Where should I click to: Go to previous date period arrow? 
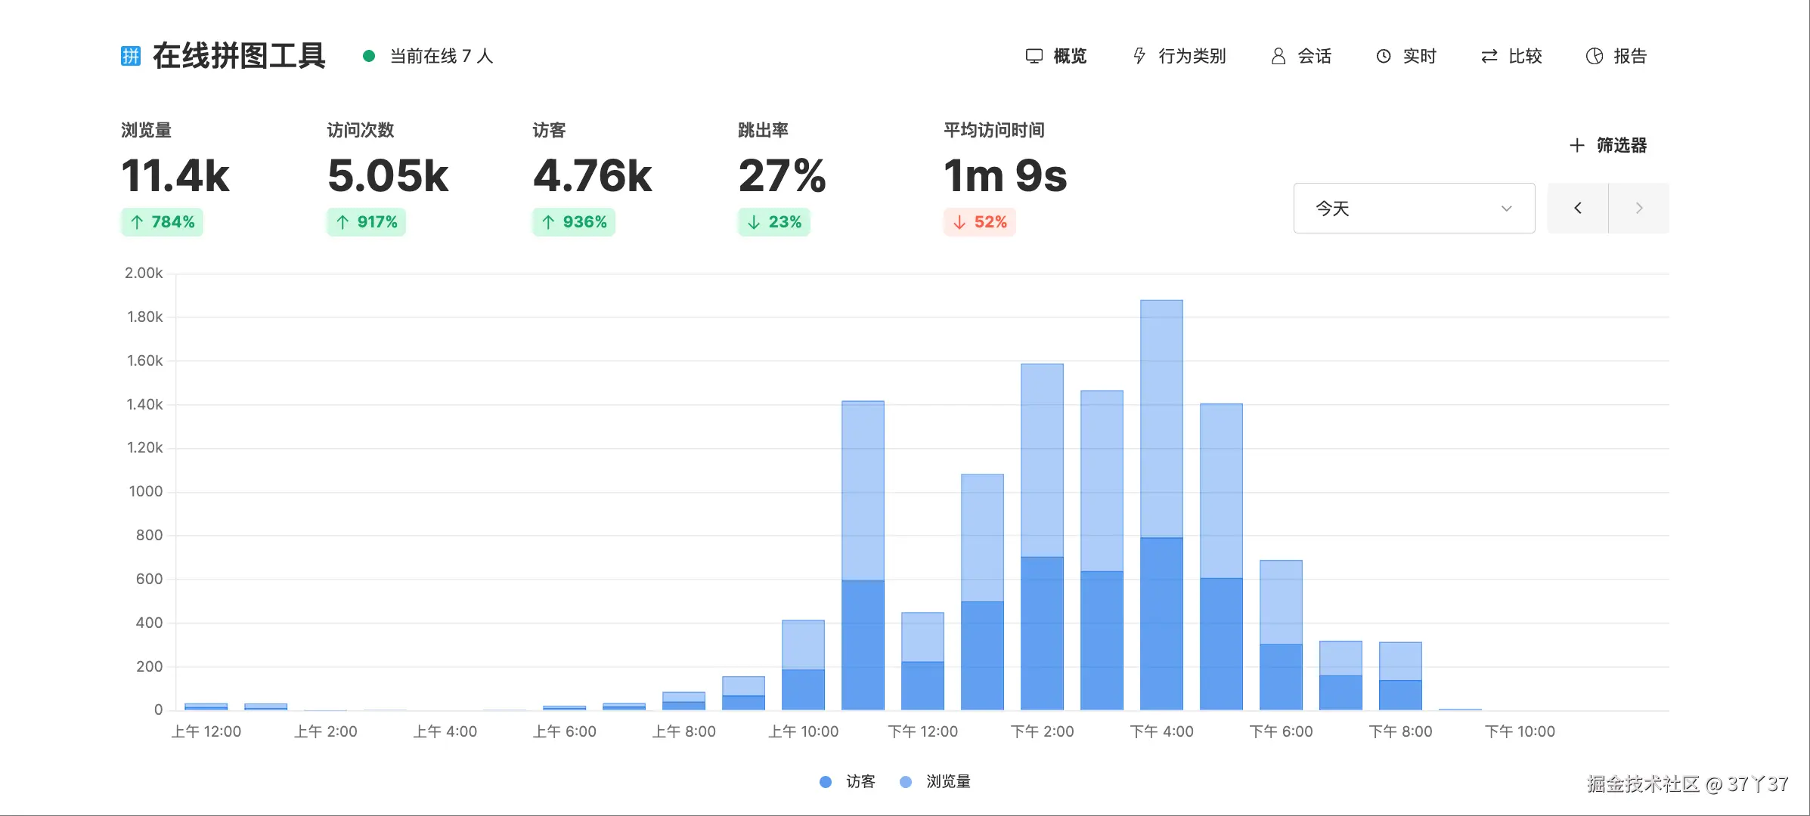[x=1577, y=208]
